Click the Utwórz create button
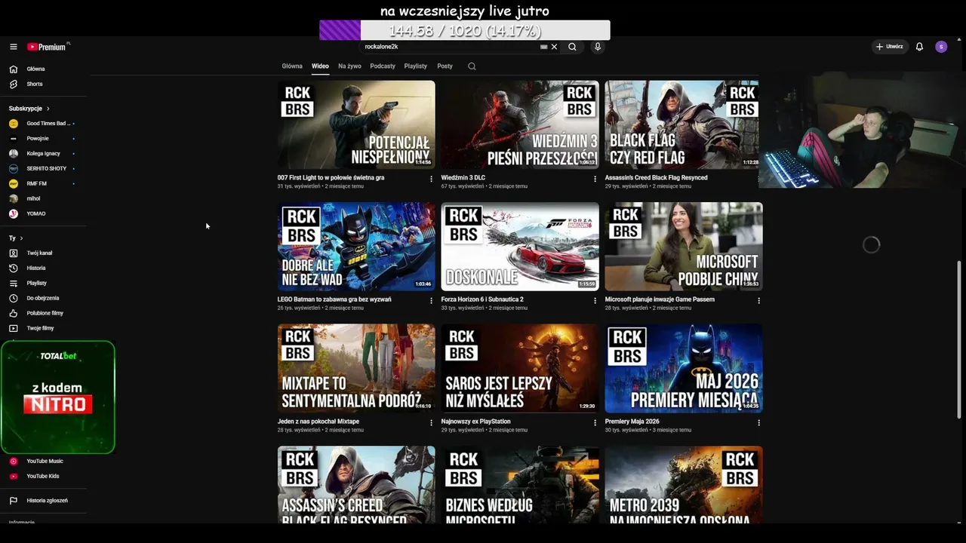Screen dimensions: 966x543 [x=889, y=47]
